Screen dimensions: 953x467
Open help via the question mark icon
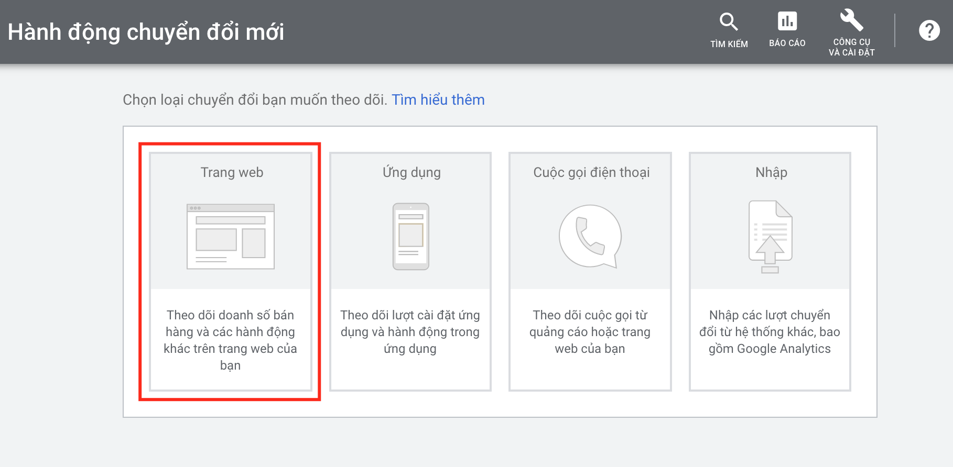coord(929,30)
